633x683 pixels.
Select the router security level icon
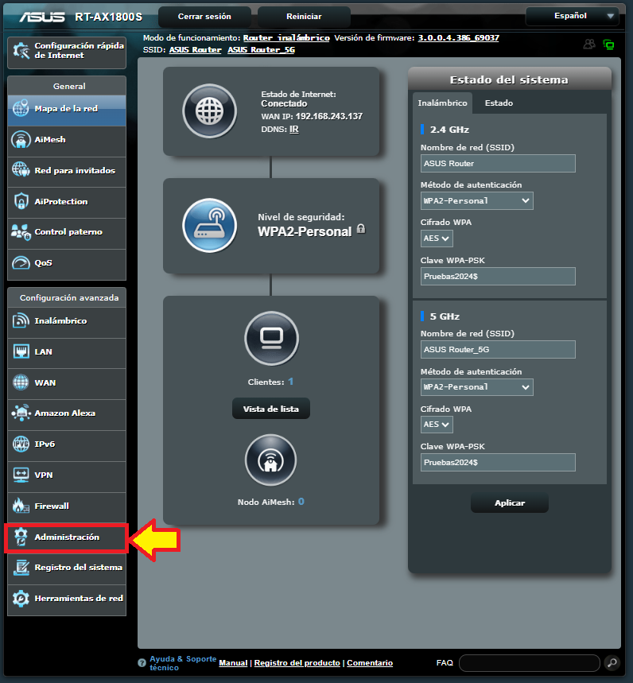click(x=210, y=225)
